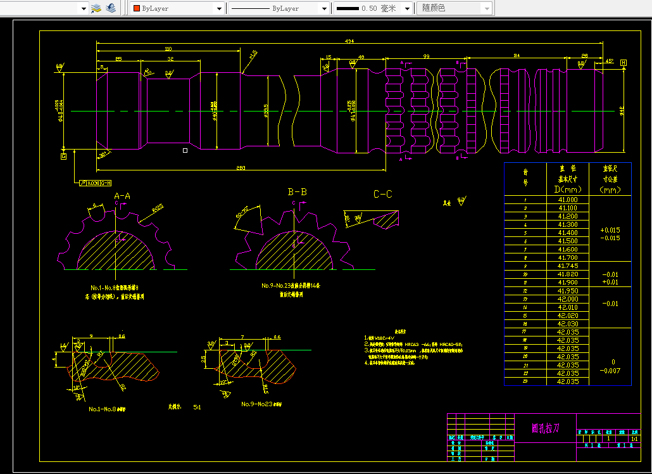The height and width of the screenshot is (474, 652).
Task: Click the 5:1 scale text
Action: coord(197,407)
